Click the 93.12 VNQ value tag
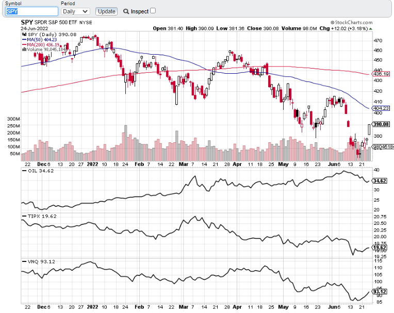This screenshot has width=394, height=313. [380, 292]
